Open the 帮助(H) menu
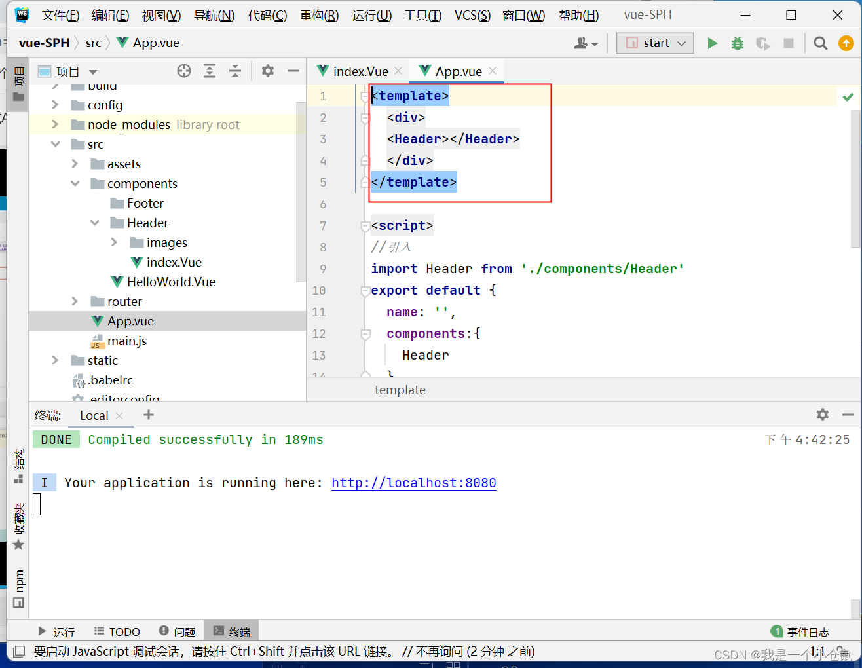The image size is (862, 668). (578, 15)
